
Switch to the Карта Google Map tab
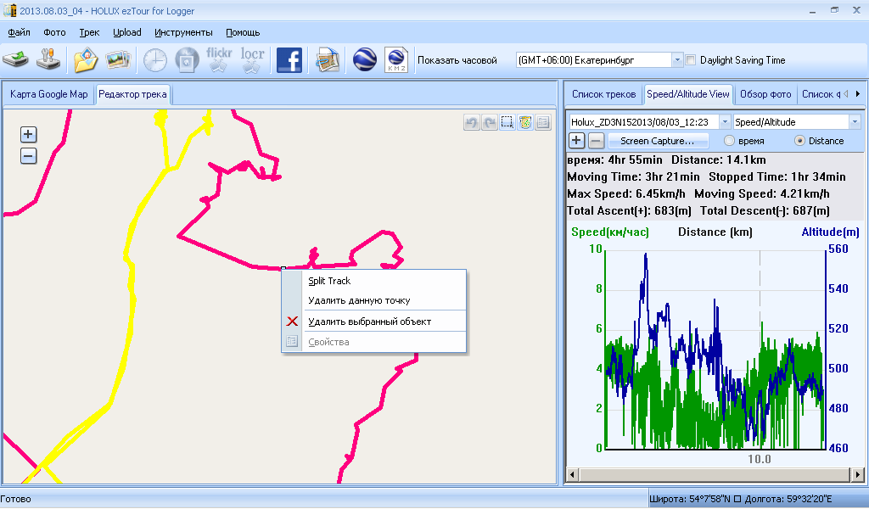point(48,94)
